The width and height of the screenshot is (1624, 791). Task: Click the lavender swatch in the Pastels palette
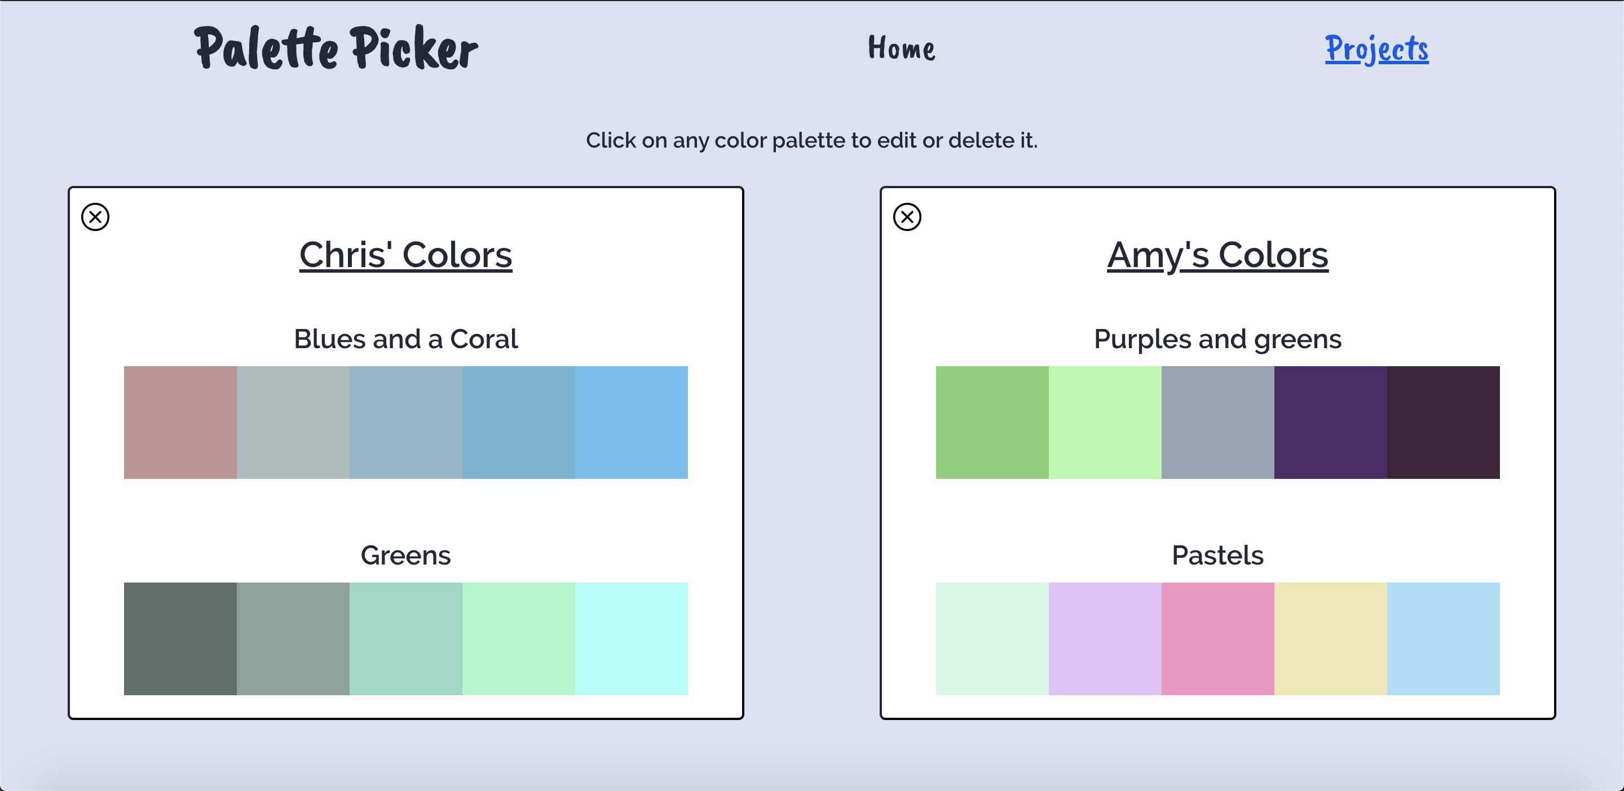pyautogui.click(x=1105, y=638)
